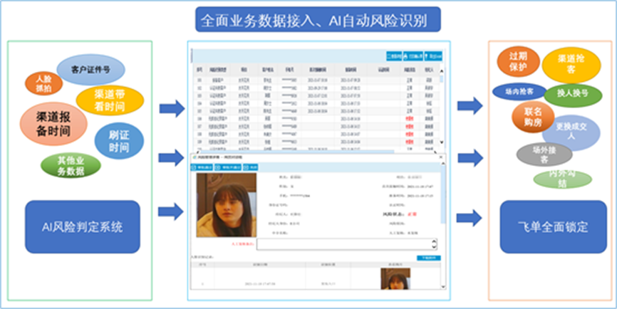Click the rightmost blue button above the table
The image size is (617, 309).
pyautogui.click(x=437, y=56)
